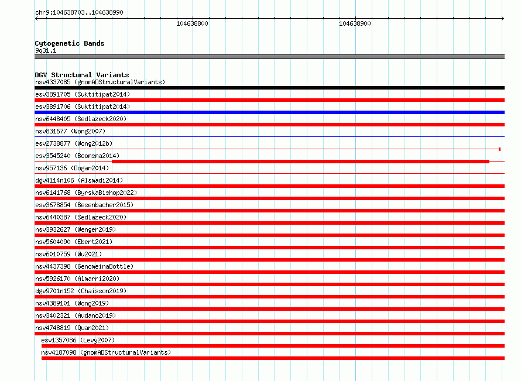521x381 pixels.
Task: Click the nsv5926170 (Almarri2020) label
Action: [x=77, y=279]
